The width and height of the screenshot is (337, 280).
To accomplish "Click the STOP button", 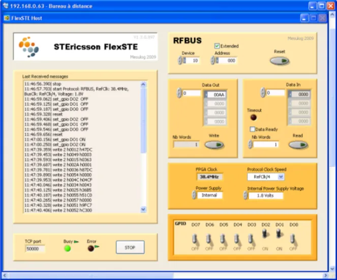I will pyautogui.click(x=130, y=248).
